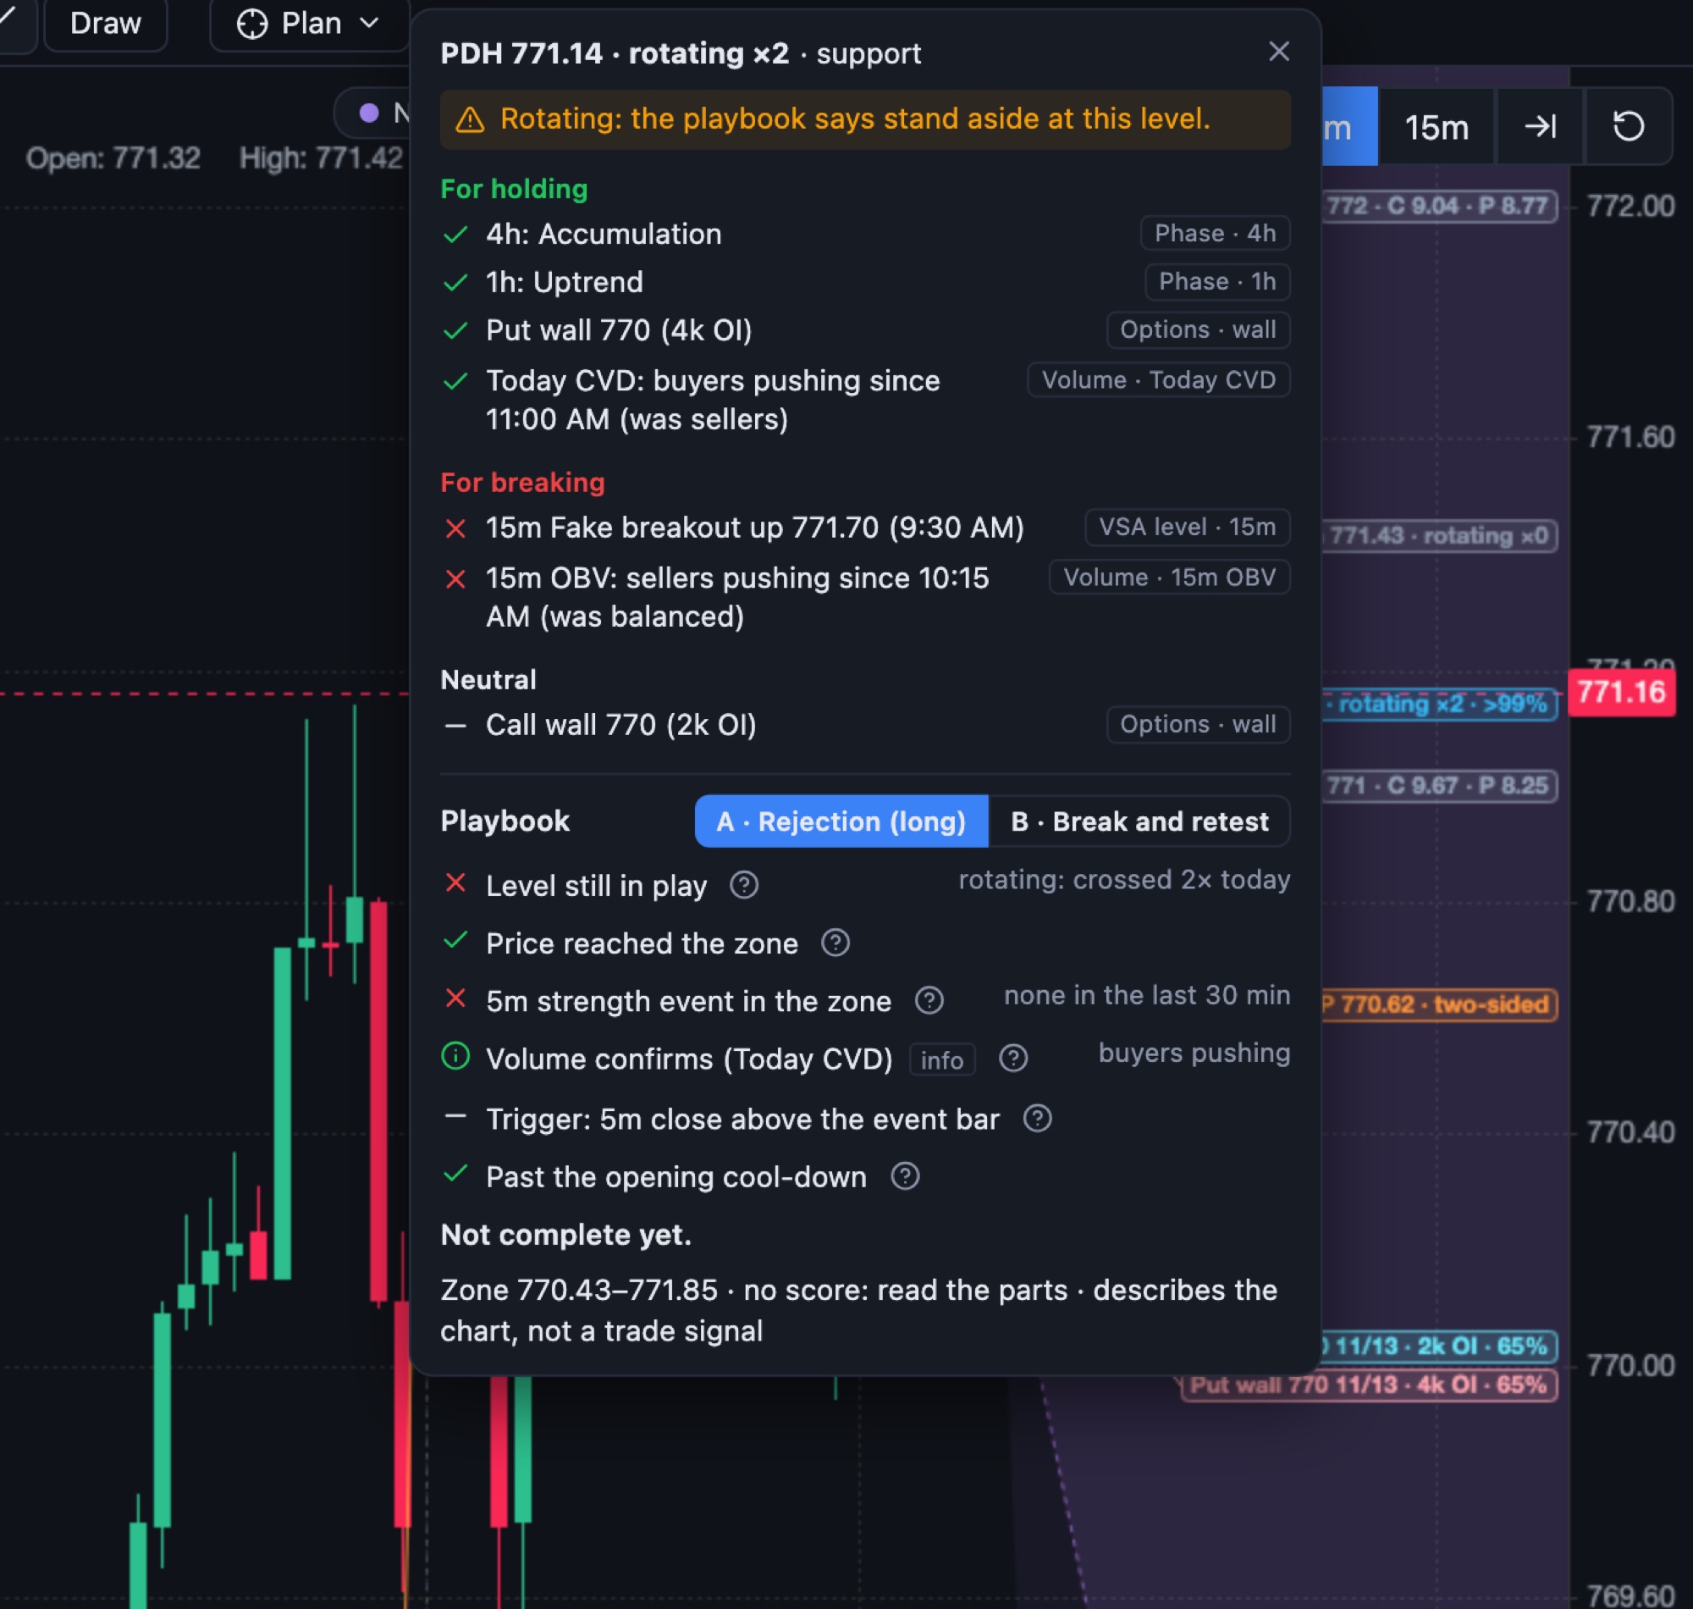The width and height of the screenshot is (1693, 1609).
Task: Click the '1h: Uptrend' row text
Action: coord(564,282)
